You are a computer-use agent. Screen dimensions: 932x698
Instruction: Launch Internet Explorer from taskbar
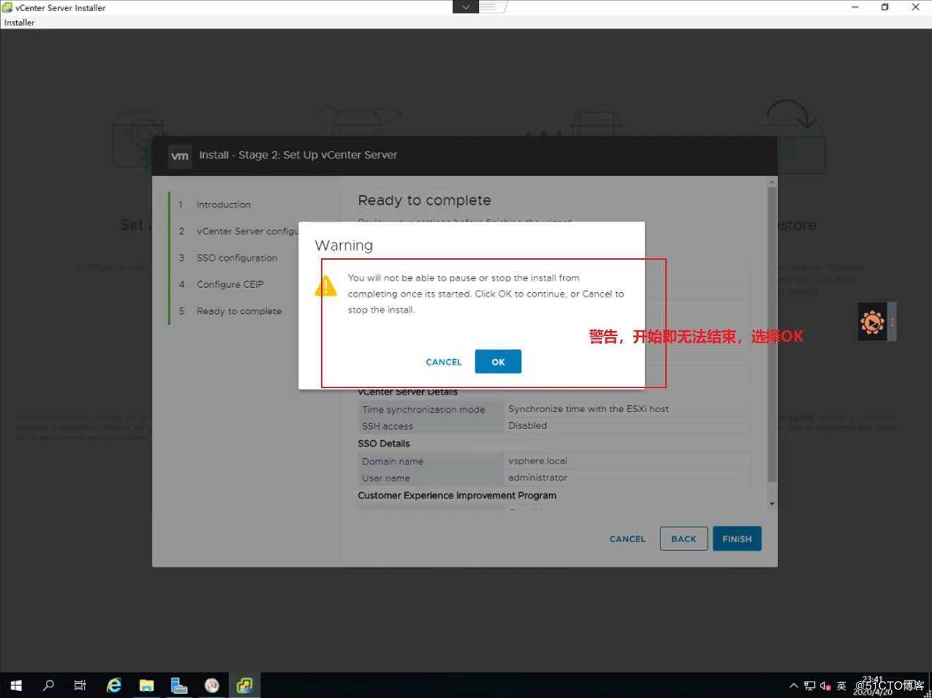click(114, 685)
